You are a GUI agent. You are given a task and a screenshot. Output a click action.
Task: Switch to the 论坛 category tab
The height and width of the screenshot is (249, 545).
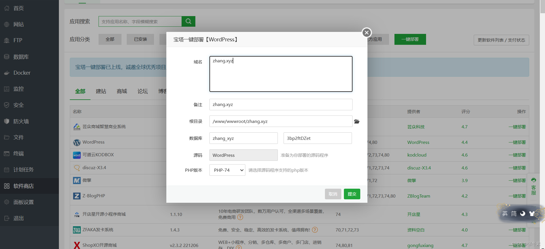coord(142,91)
